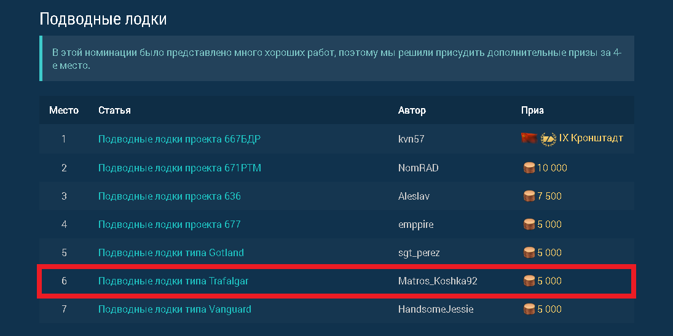This screenshot has width=673, height=336.
Task: Open article Подводные лодки типа Gotland
Action: tap(171, 252)
